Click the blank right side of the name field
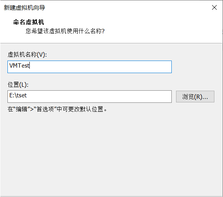Image resolution: width=223 pixels, height=197 pixels. click(x=128, y=67)
